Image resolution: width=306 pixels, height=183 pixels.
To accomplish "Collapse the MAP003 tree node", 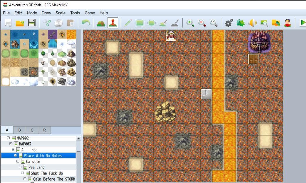I will click(x=11, y=144).
